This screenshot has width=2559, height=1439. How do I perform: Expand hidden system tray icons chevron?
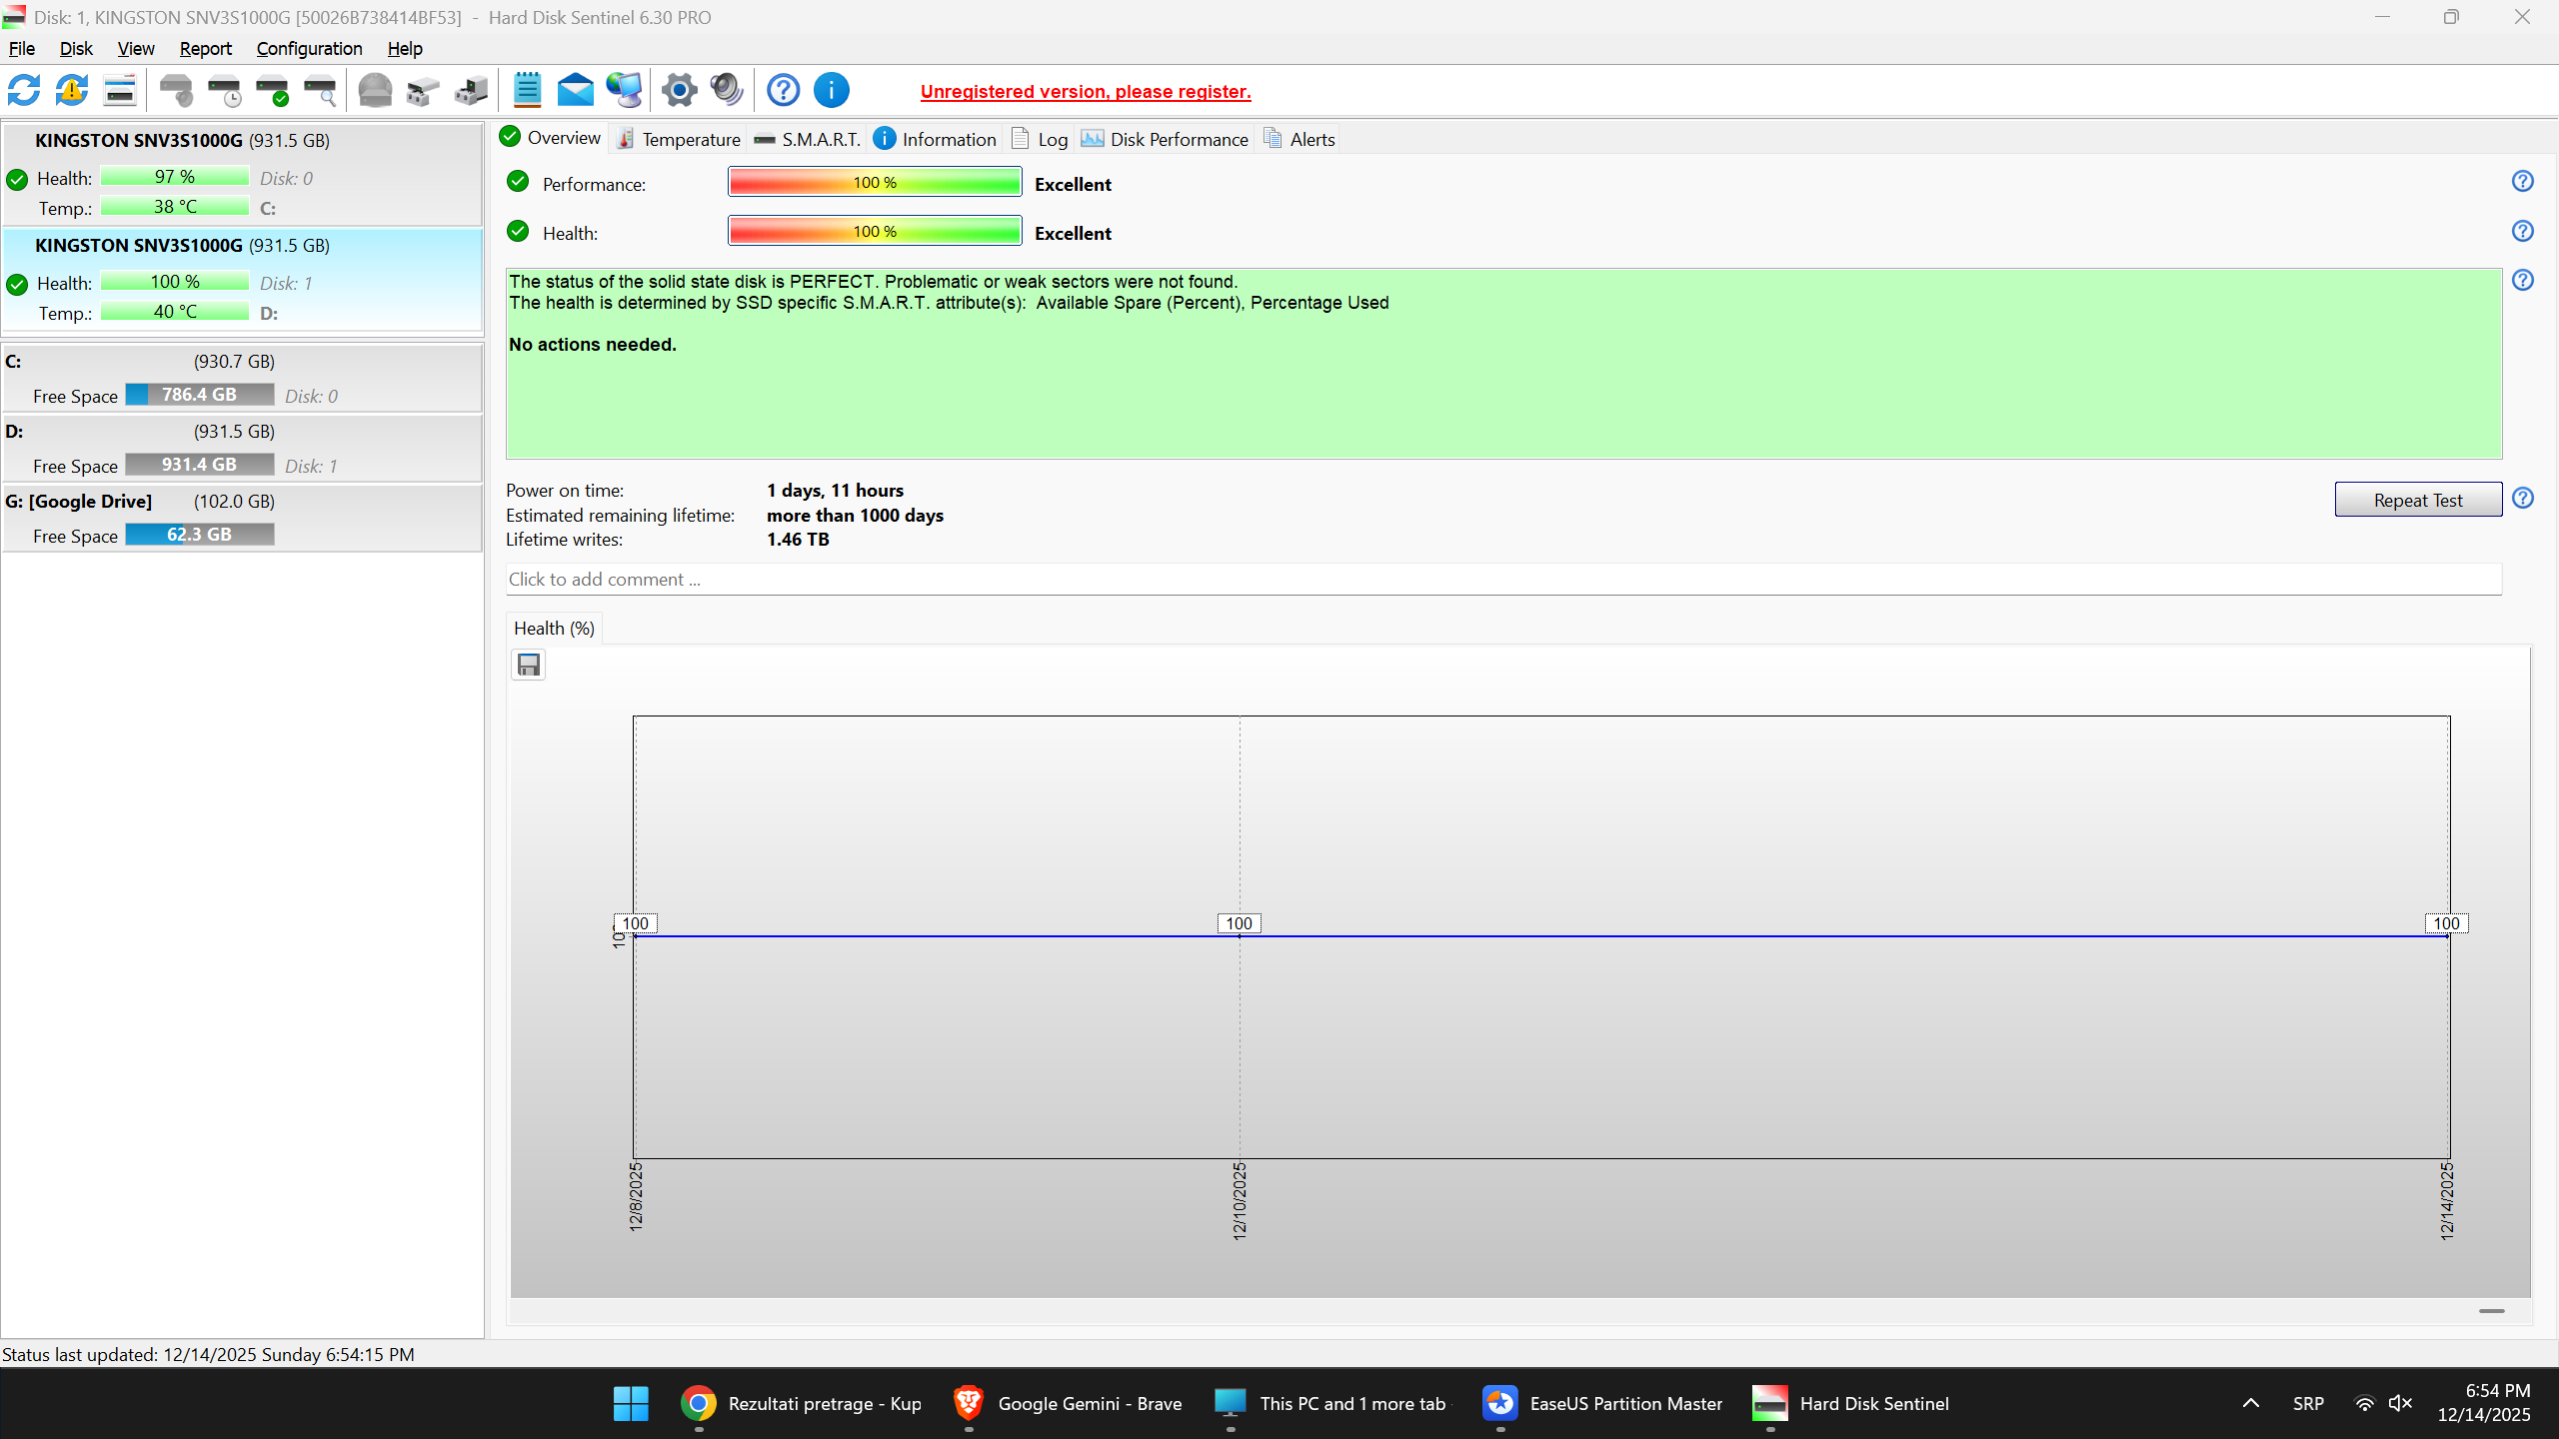(2250, 1403)
